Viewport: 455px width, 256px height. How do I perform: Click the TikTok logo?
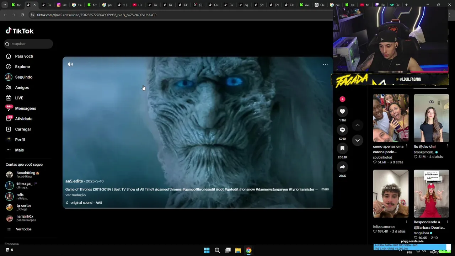[20, 31]
